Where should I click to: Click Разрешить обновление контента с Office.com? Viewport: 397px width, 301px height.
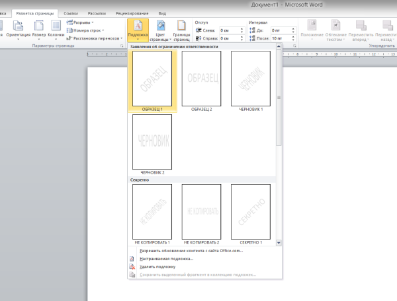[x=191, y=251]
